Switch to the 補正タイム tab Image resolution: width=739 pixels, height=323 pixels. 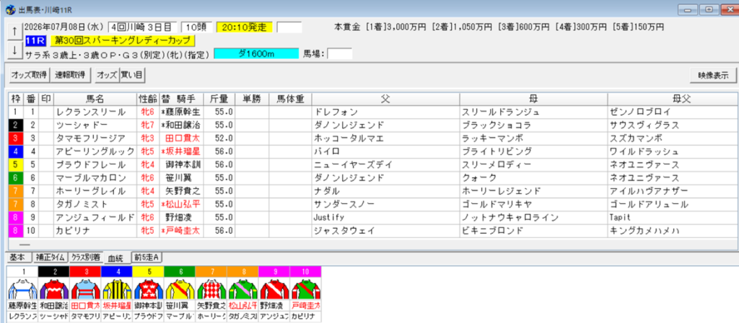point(51,257)
